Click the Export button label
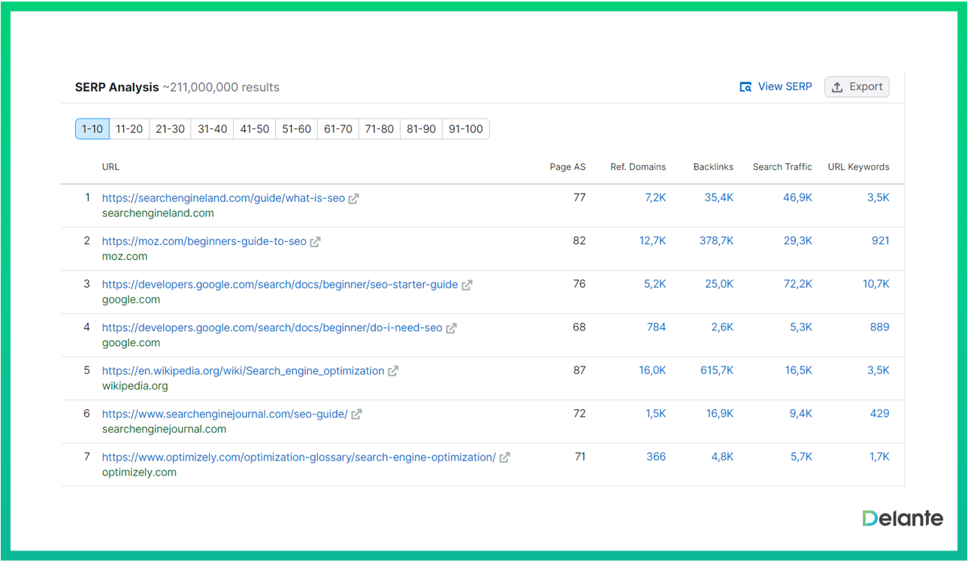This screenshot has width=968, height=561. tap(866, 87)
